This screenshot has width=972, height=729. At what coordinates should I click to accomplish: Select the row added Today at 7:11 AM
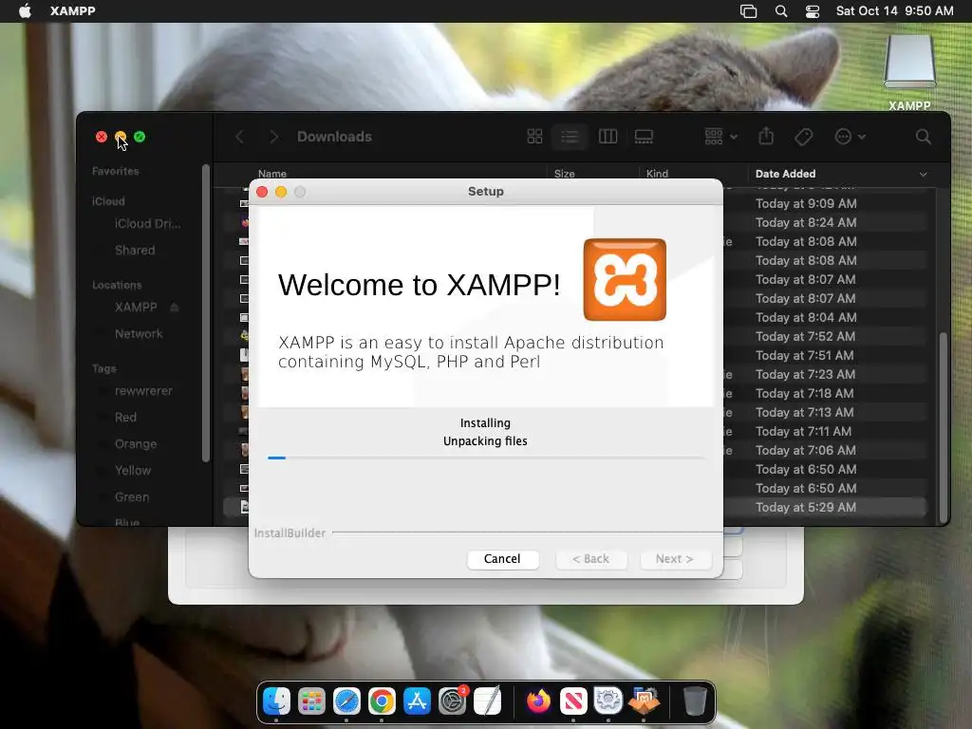(803, 432)
